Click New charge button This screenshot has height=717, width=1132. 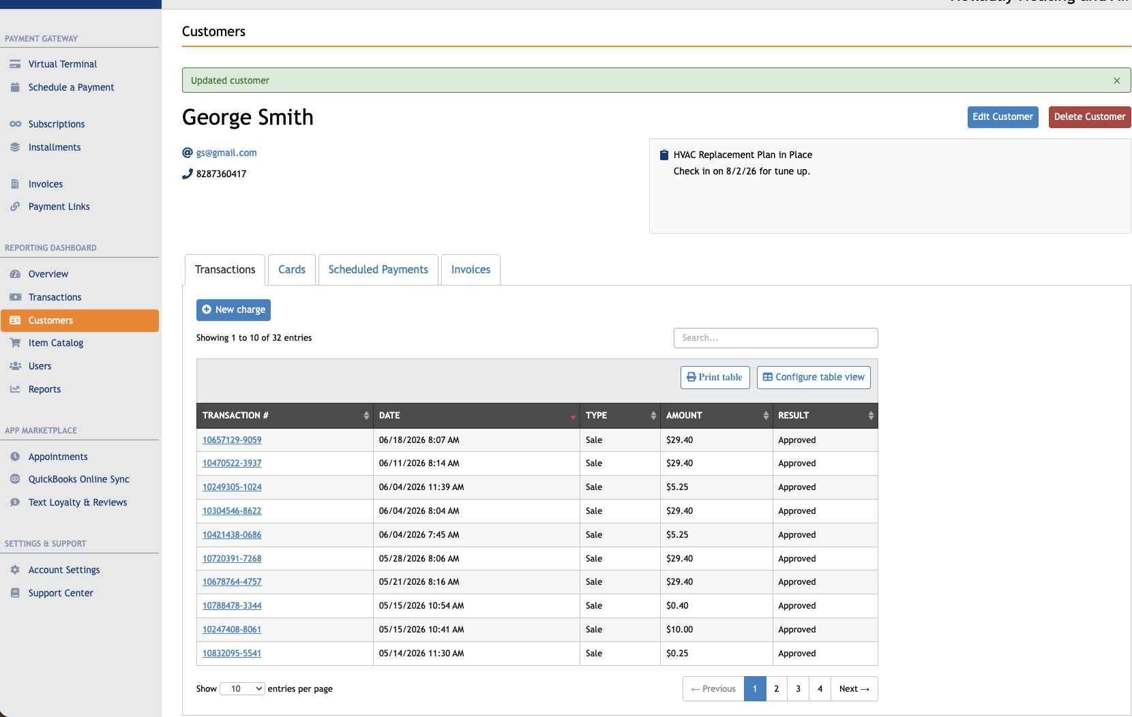[x=233, y=310]
